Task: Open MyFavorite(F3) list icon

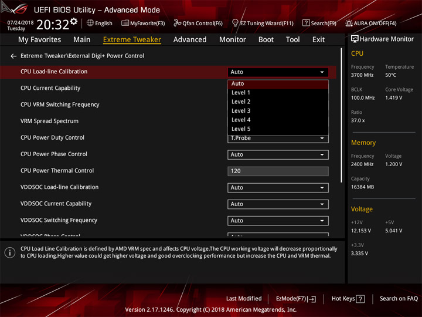Action: click(x=125, y=23)
